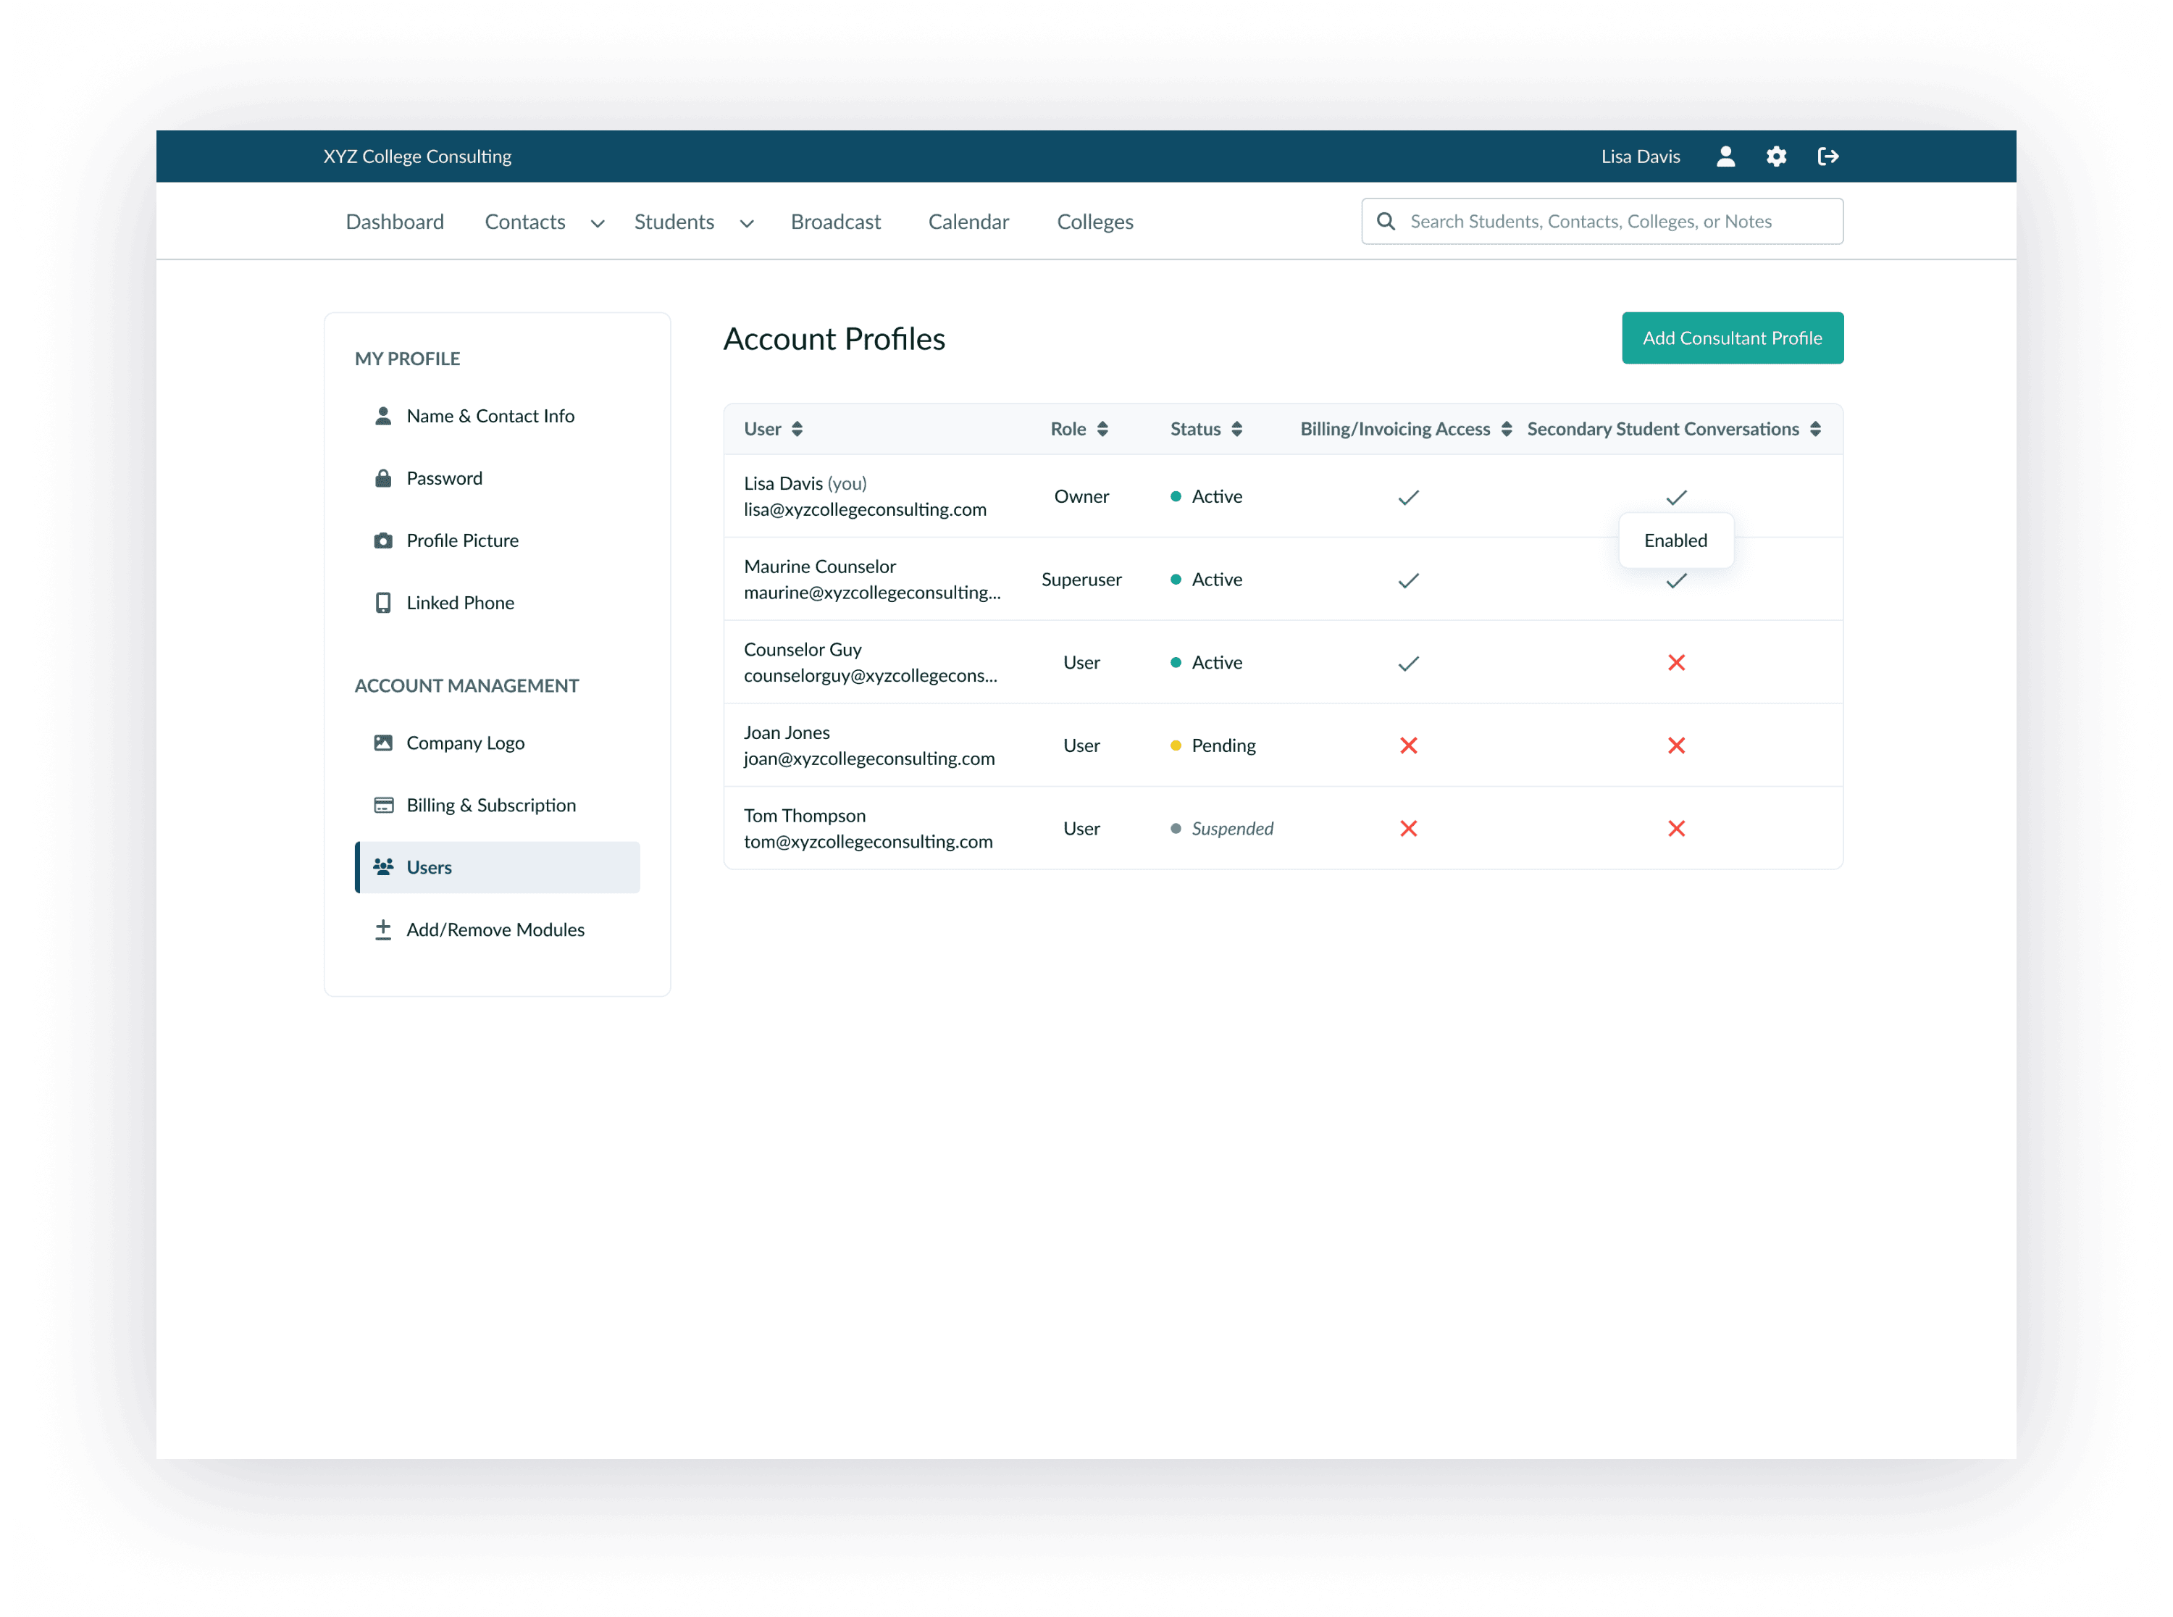Screen dimensions: 2173x1617
Task: Click the plus icon for Add/Remove Modules
Action: [x=383, y=929]
